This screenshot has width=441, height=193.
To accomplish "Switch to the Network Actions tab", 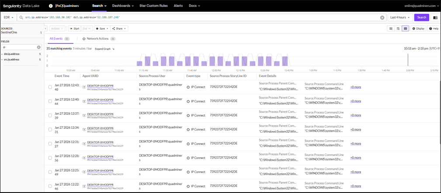I will point(98,38).
